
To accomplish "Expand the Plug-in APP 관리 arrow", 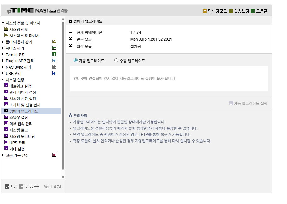I will tap(3, 61).
